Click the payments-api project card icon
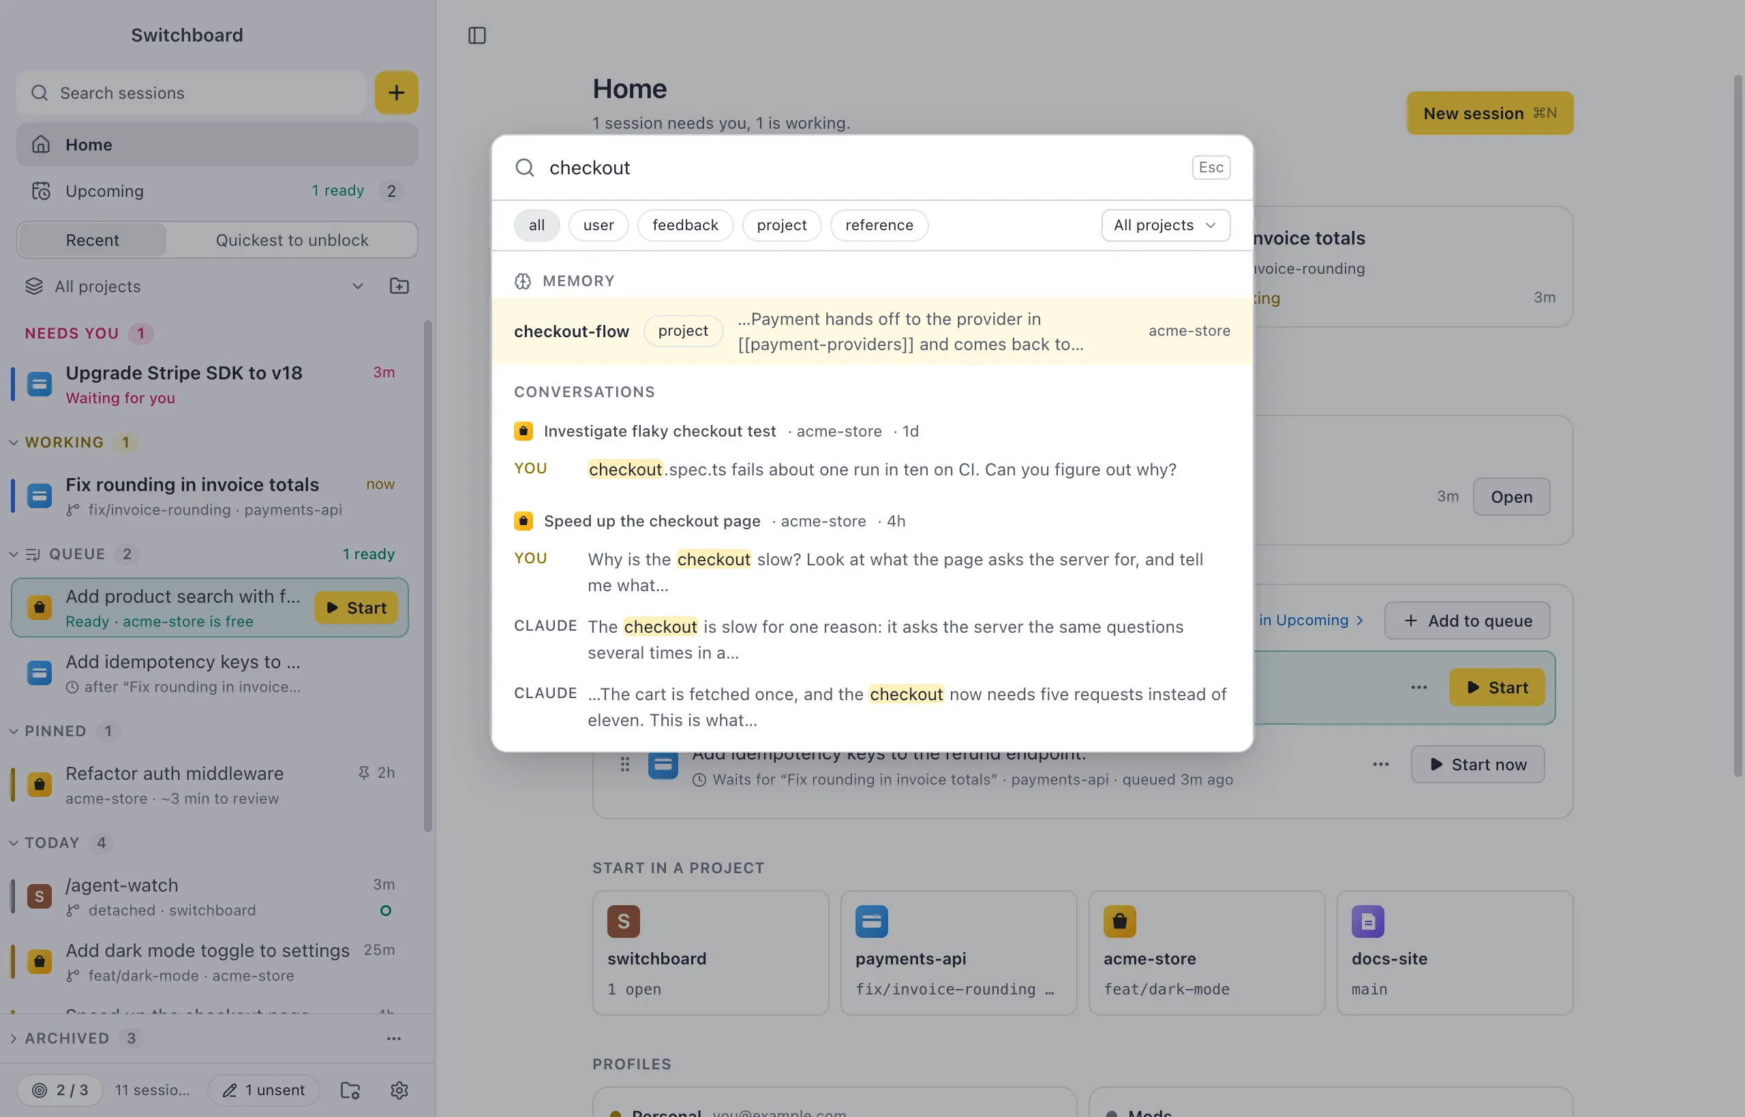 coord(872,921)
